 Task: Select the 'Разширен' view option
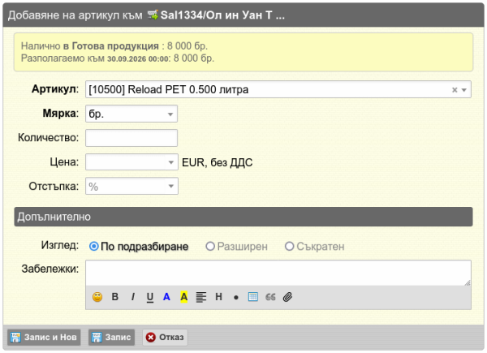tap(210, 247)
